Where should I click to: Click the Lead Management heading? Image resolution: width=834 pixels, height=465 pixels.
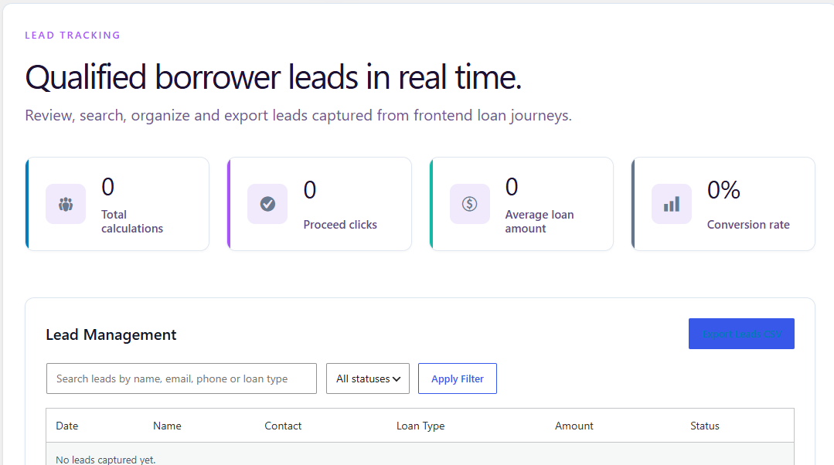tap(111, 334)
